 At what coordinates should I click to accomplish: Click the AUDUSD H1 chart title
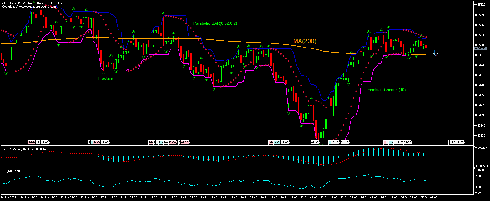[31, 3]
